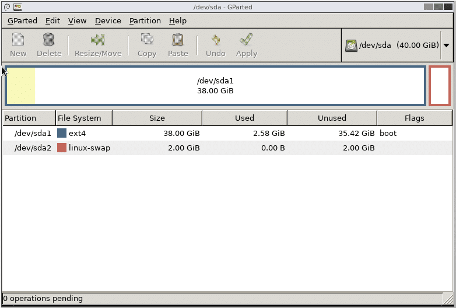Click the Paste partition clipboard icon
The width and height of the screenshot is (456, 308).
[x=178, y=40]
